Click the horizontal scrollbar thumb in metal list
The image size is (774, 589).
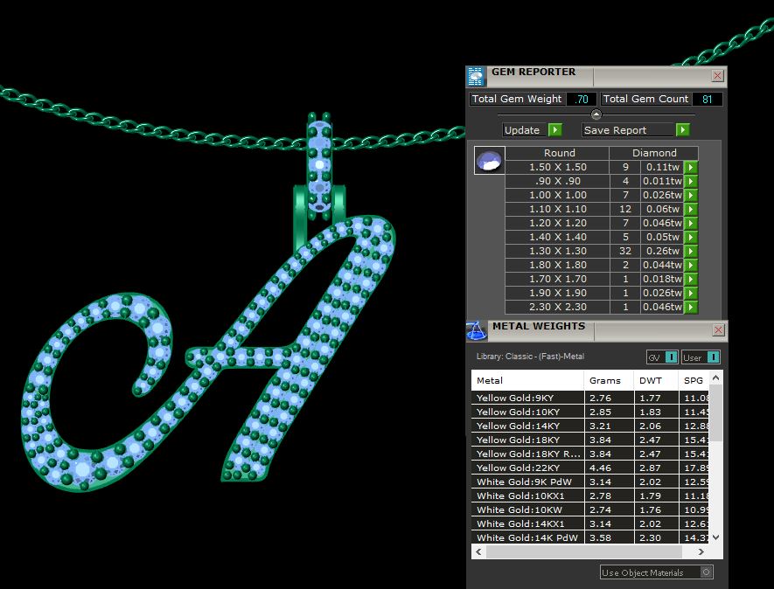[584, 552]
